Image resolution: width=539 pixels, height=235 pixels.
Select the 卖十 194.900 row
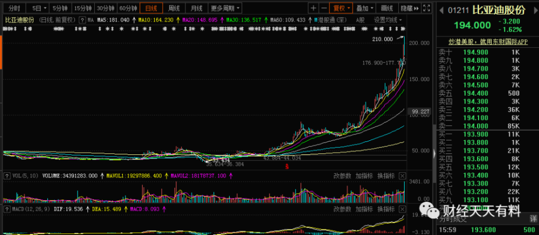point(486,52)
